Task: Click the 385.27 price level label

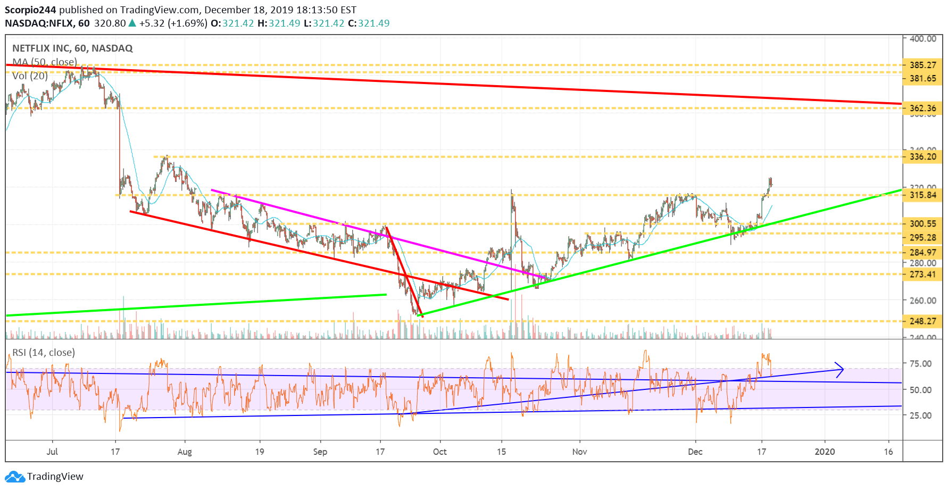Action: click(922, 65)
